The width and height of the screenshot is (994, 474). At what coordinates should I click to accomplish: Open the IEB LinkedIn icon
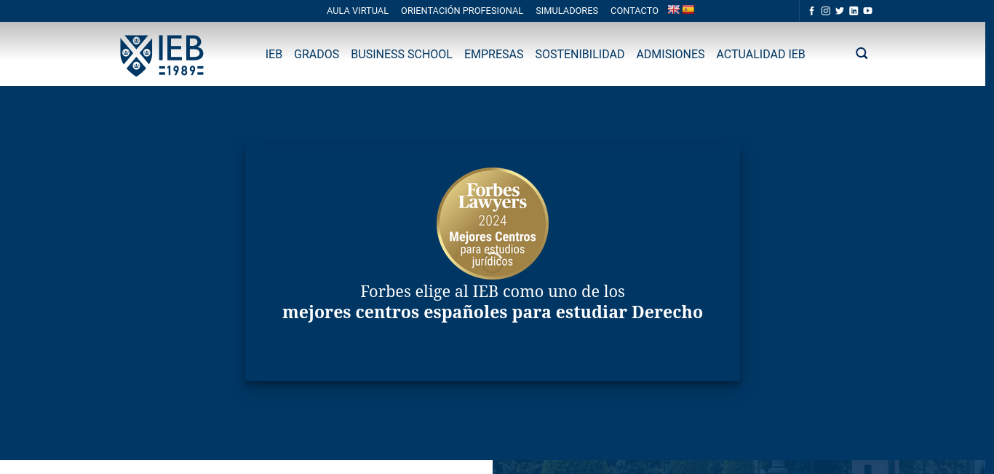coord(854,11)
